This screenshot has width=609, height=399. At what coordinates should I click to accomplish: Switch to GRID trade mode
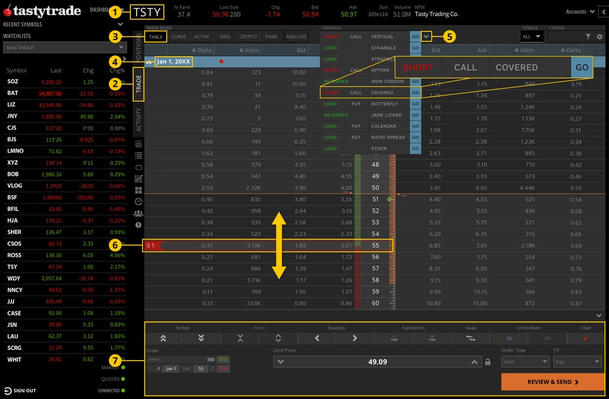pos(225,37)
